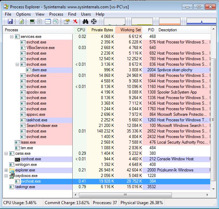219x209 pixels.
Task: Click the description 'Správce oken plochy'
Action: (175, 70)
